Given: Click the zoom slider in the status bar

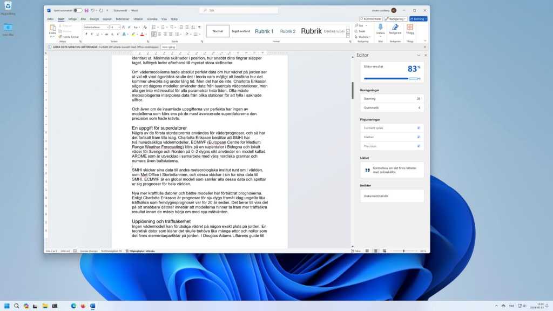Looking at the screenshot, I should tap(404, 251).
